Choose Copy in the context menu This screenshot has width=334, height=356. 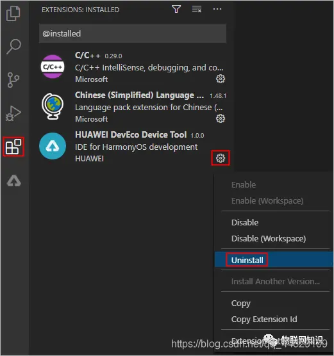[x=241, y=303]
